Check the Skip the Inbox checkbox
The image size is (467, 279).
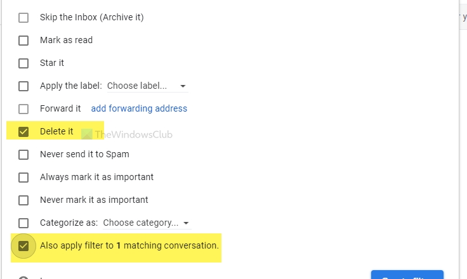click(x=23, y=17)
